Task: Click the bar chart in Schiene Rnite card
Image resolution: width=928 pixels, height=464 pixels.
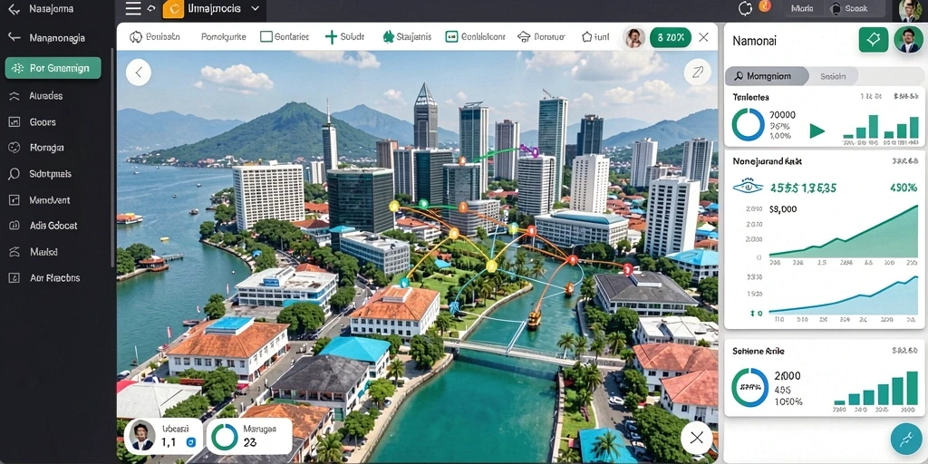Action: (x=876, y=389)
